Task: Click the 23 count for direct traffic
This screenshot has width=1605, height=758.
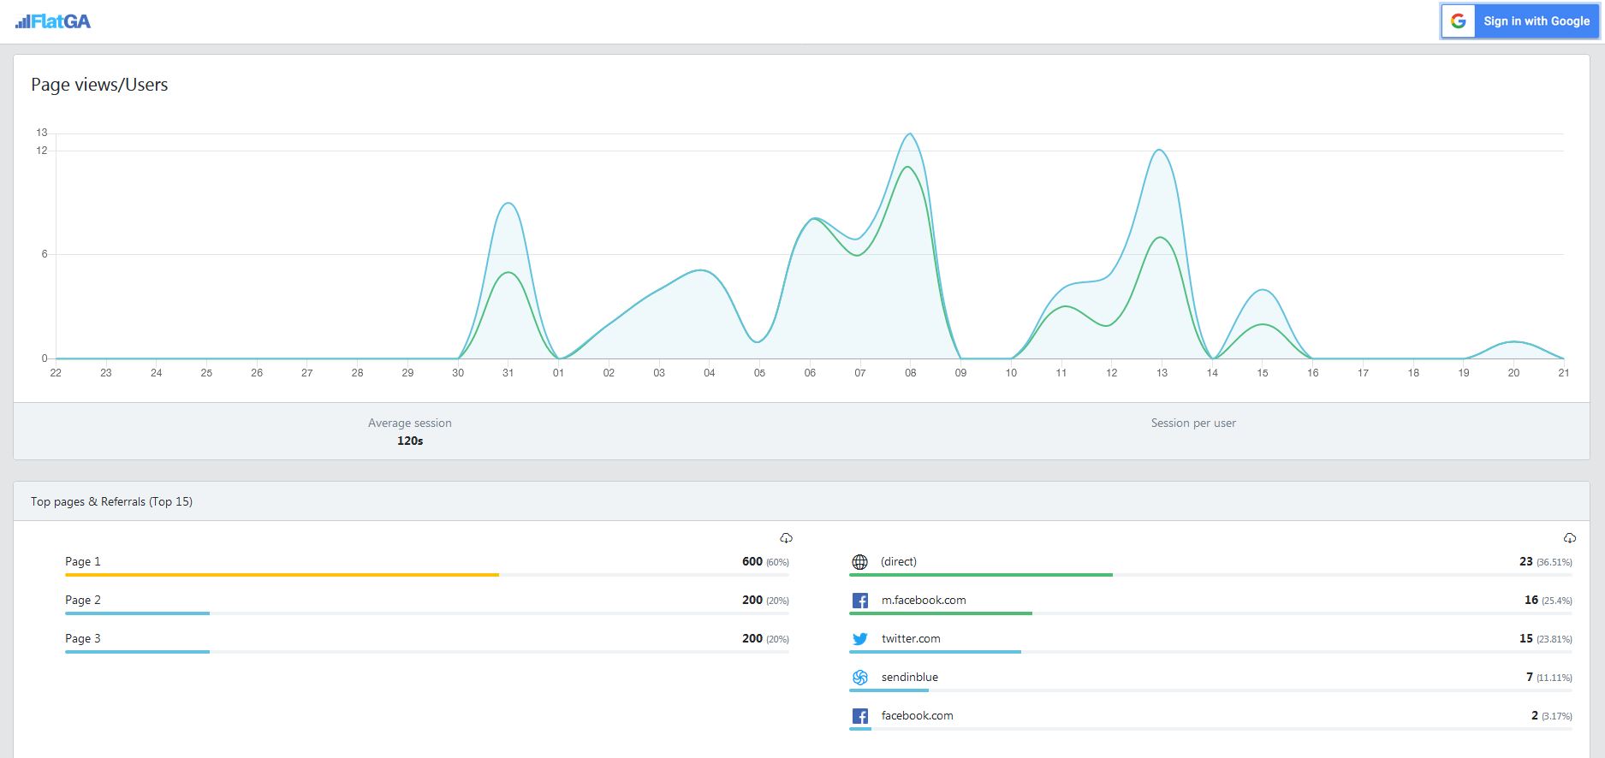Action: pyautogui.click(x=1525, y=561)
